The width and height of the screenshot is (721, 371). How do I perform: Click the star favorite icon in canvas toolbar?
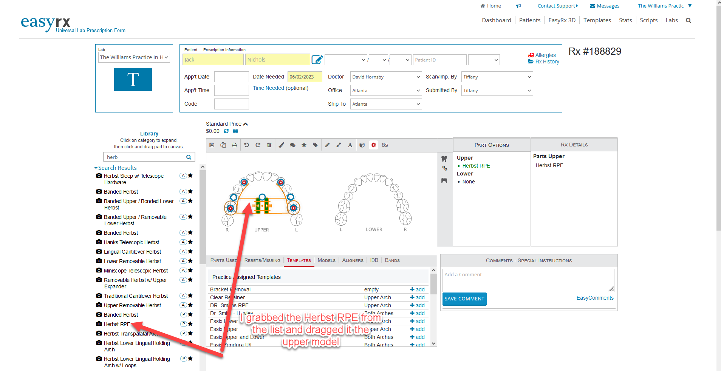tap(304, 145)
